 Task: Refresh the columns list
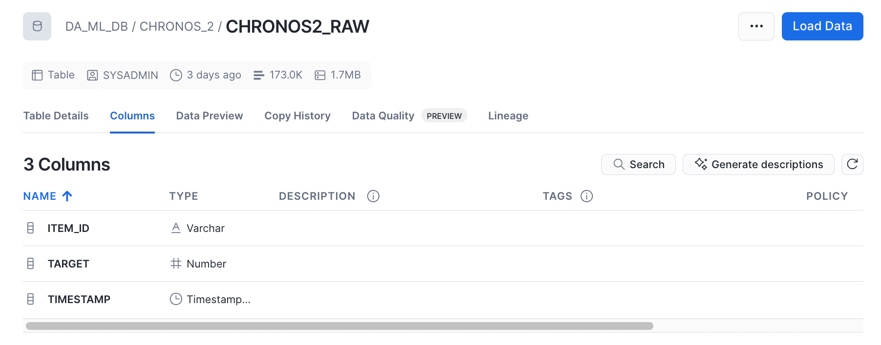(x=852, y=164)
